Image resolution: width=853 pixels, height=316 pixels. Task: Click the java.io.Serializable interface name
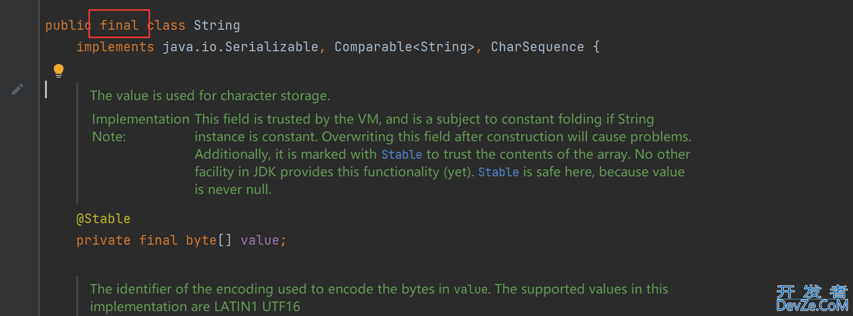[x=241, y=47]
